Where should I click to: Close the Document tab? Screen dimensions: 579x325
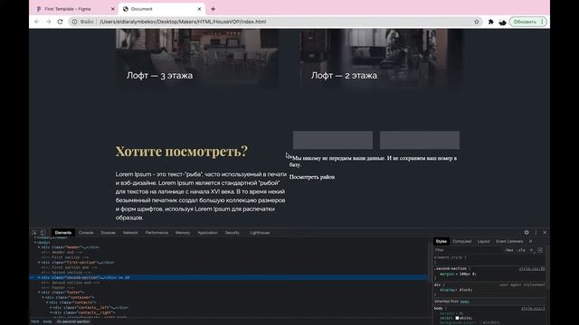[x=199, y=9]
